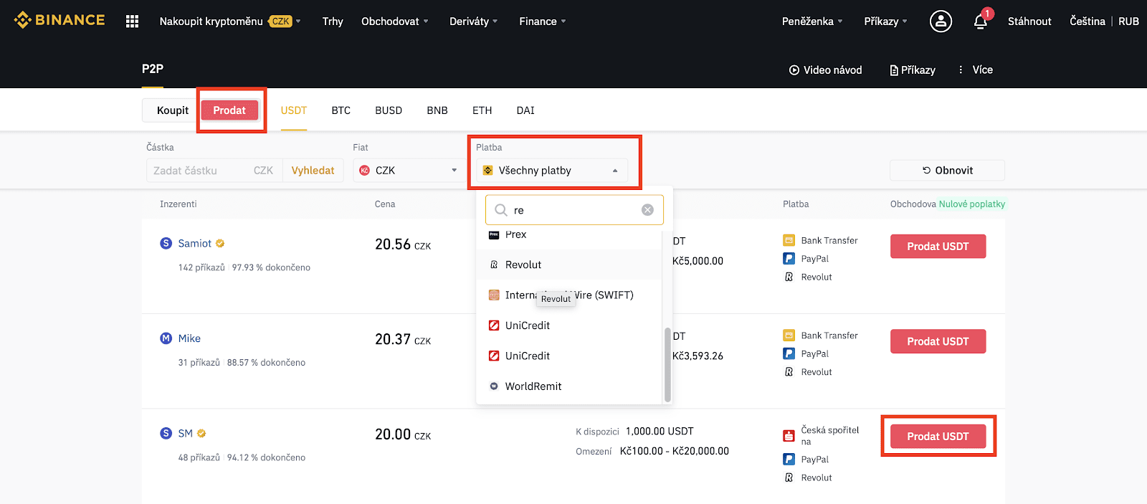Expand the Obchodovat menu
This screenshot has width=1147, height=504.
[x=395, y=22]
